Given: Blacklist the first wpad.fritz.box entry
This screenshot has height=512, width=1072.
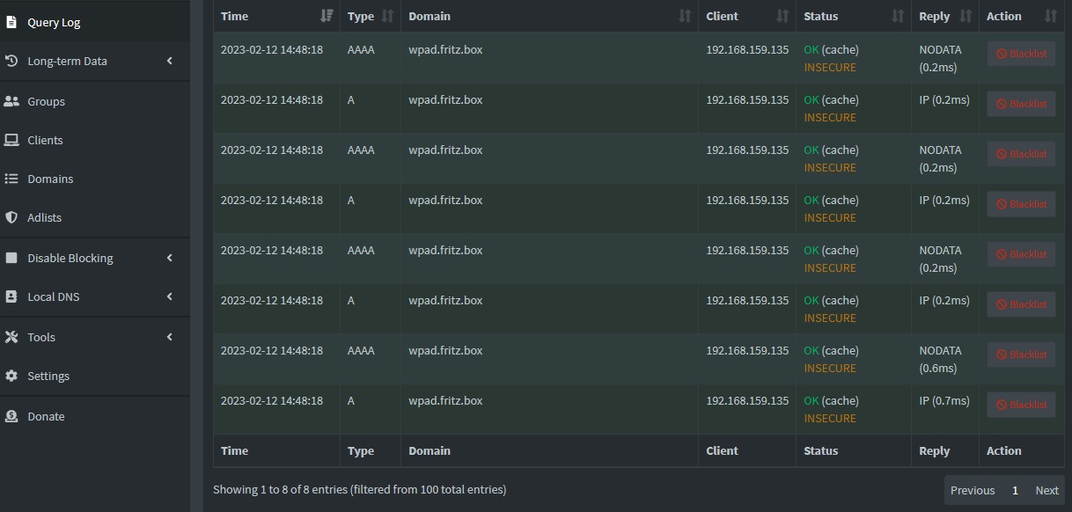Looking at the screenshot, I should (1020, 53).
